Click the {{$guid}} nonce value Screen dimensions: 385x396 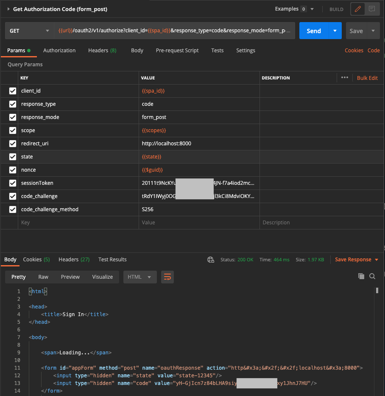click(x=152, y=170)
